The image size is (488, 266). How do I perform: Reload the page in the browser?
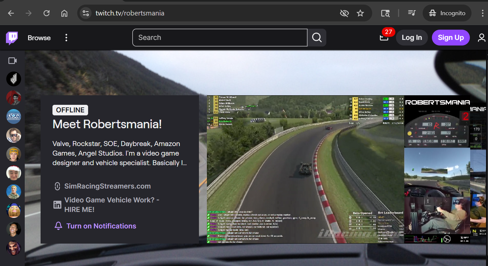coord(47,13)
